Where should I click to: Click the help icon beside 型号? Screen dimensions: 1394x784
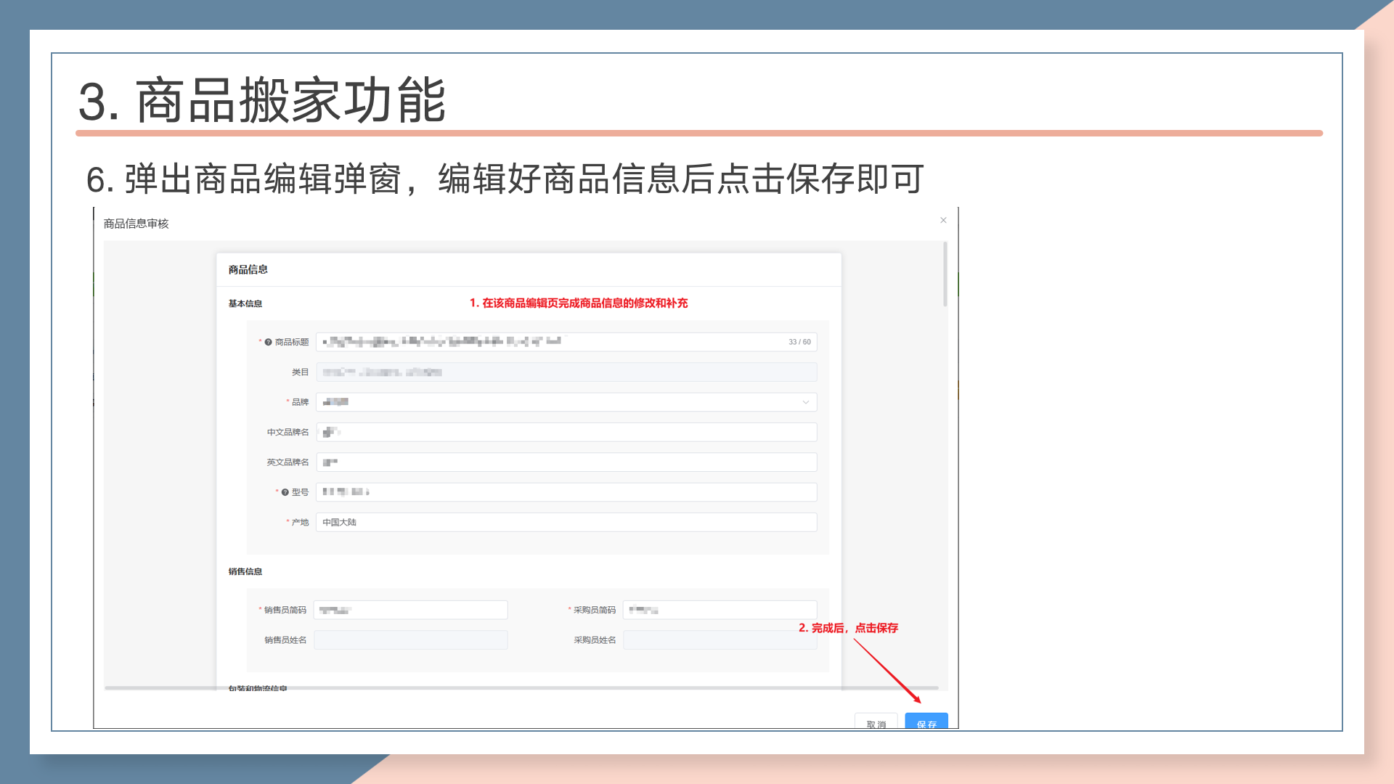(x=285, y=492)
